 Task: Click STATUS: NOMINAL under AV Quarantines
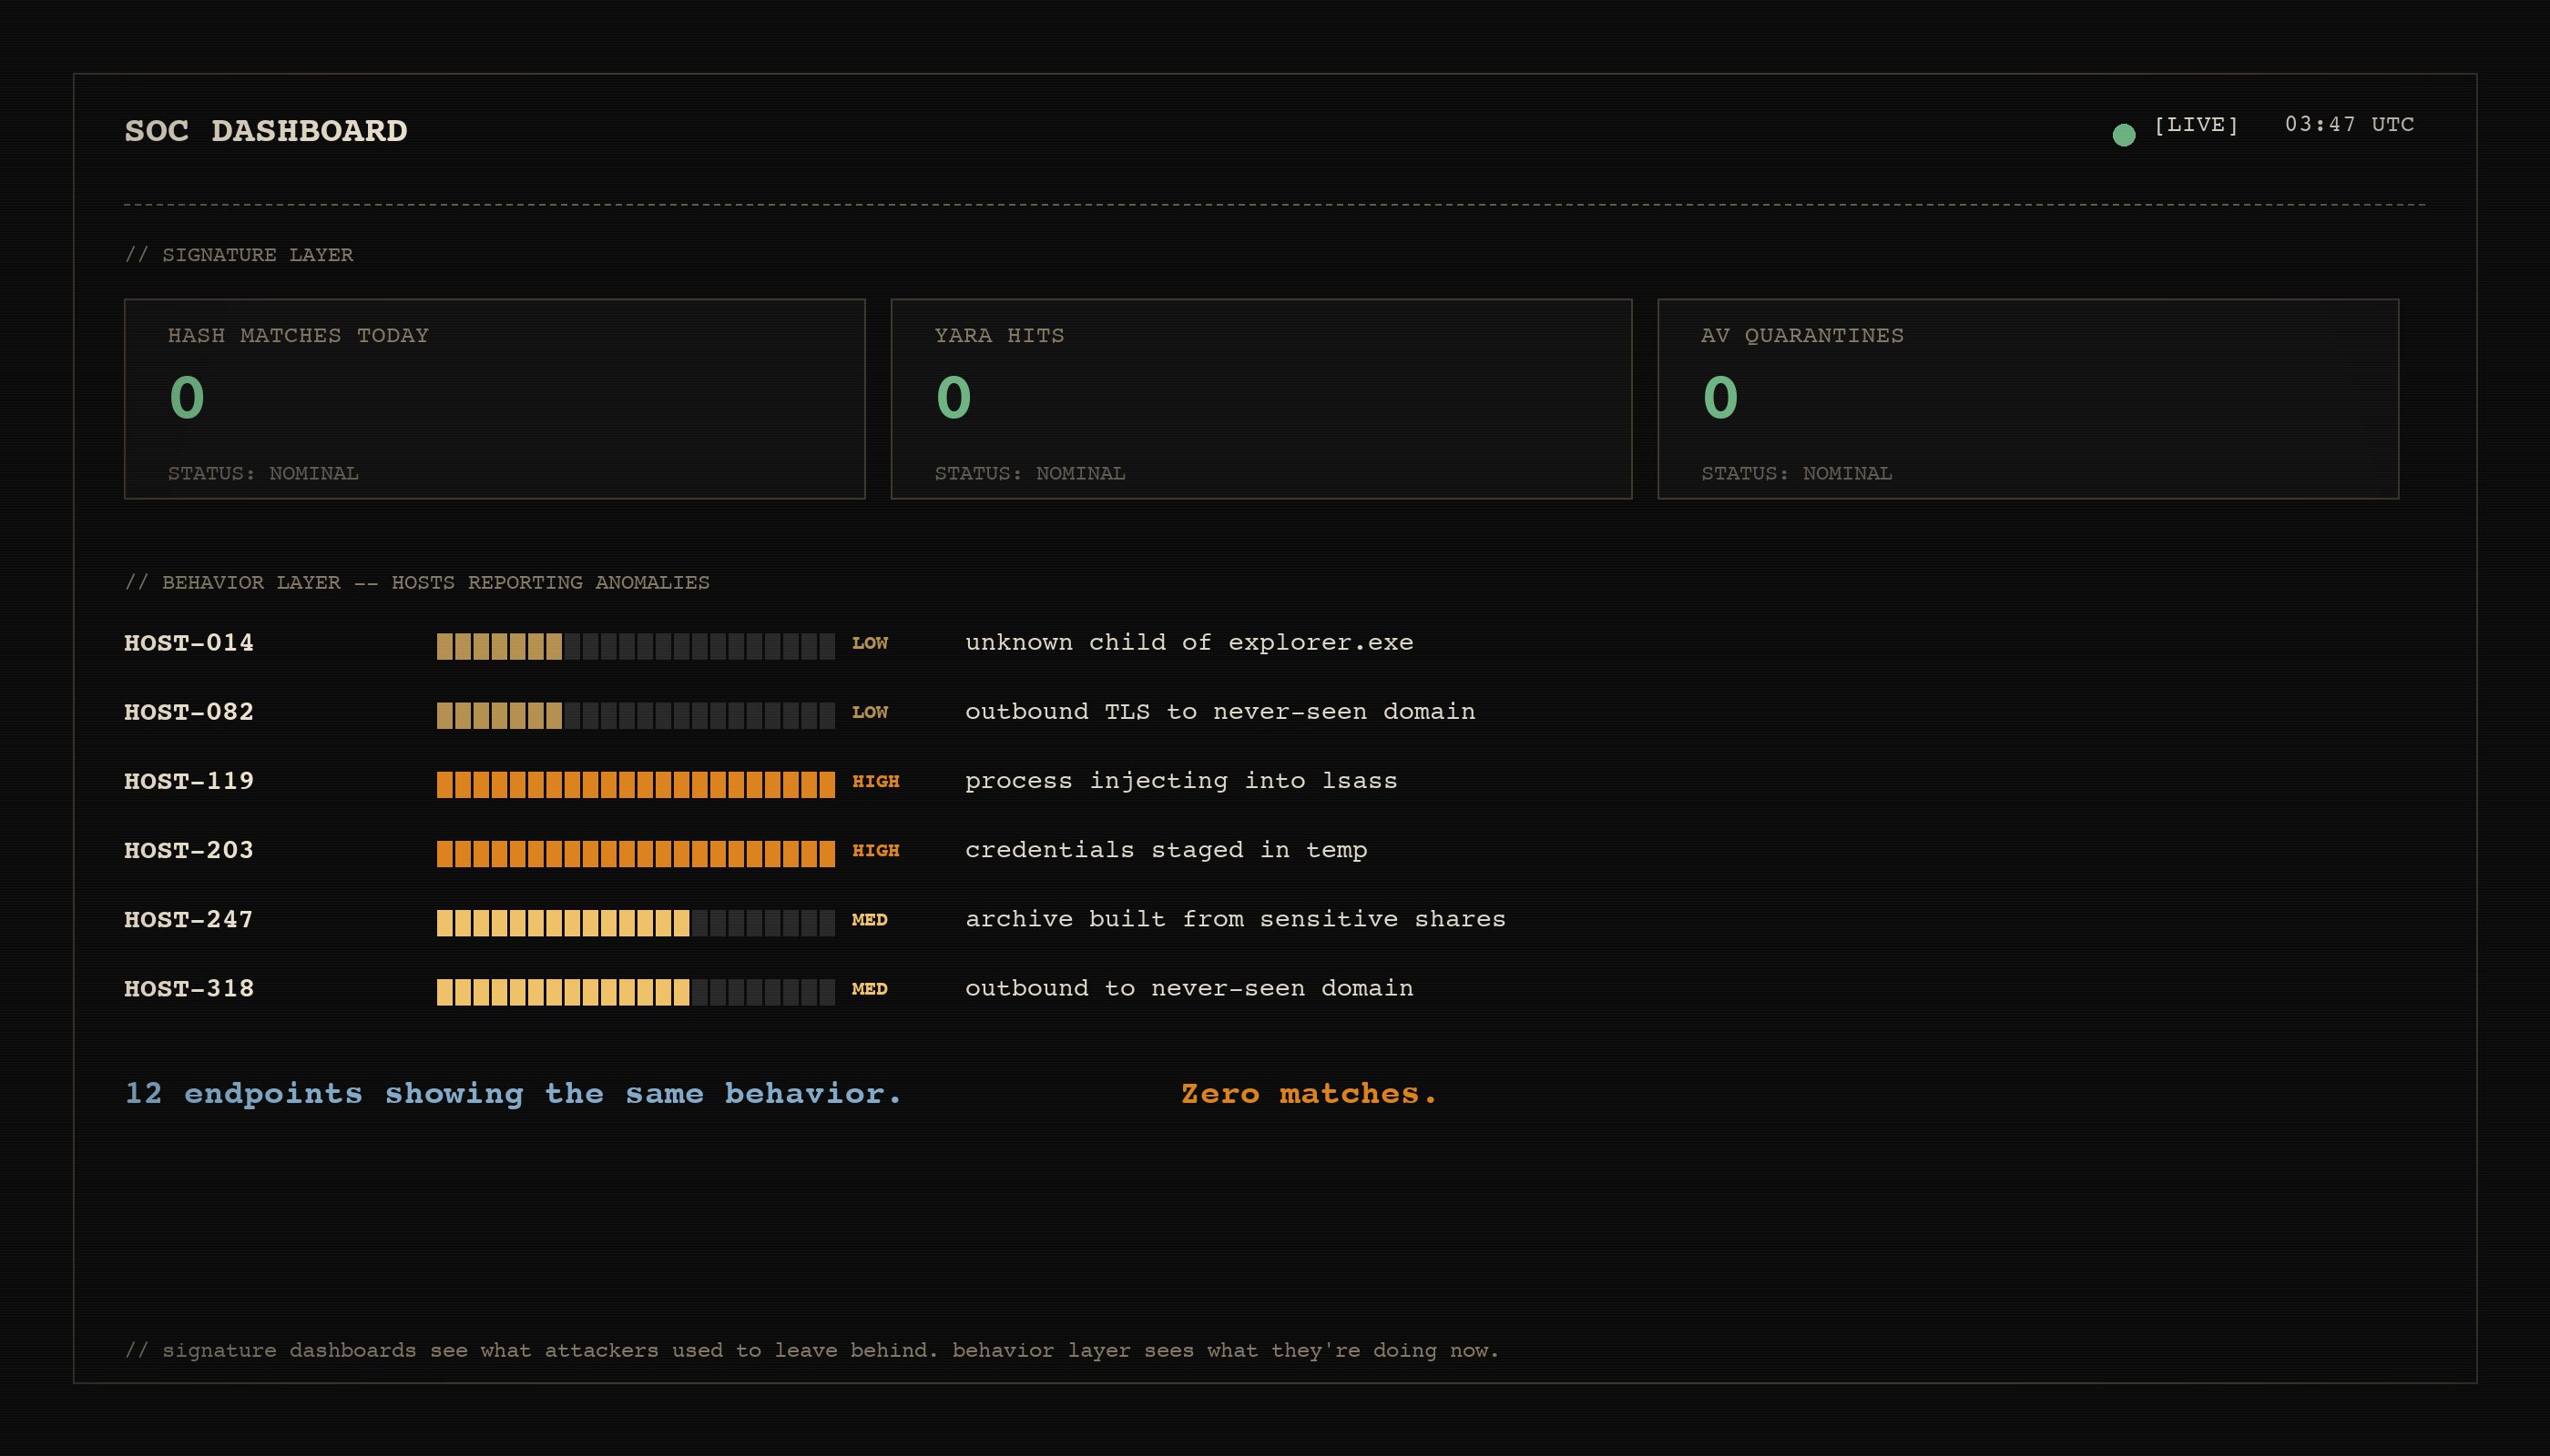(1797, 474)
